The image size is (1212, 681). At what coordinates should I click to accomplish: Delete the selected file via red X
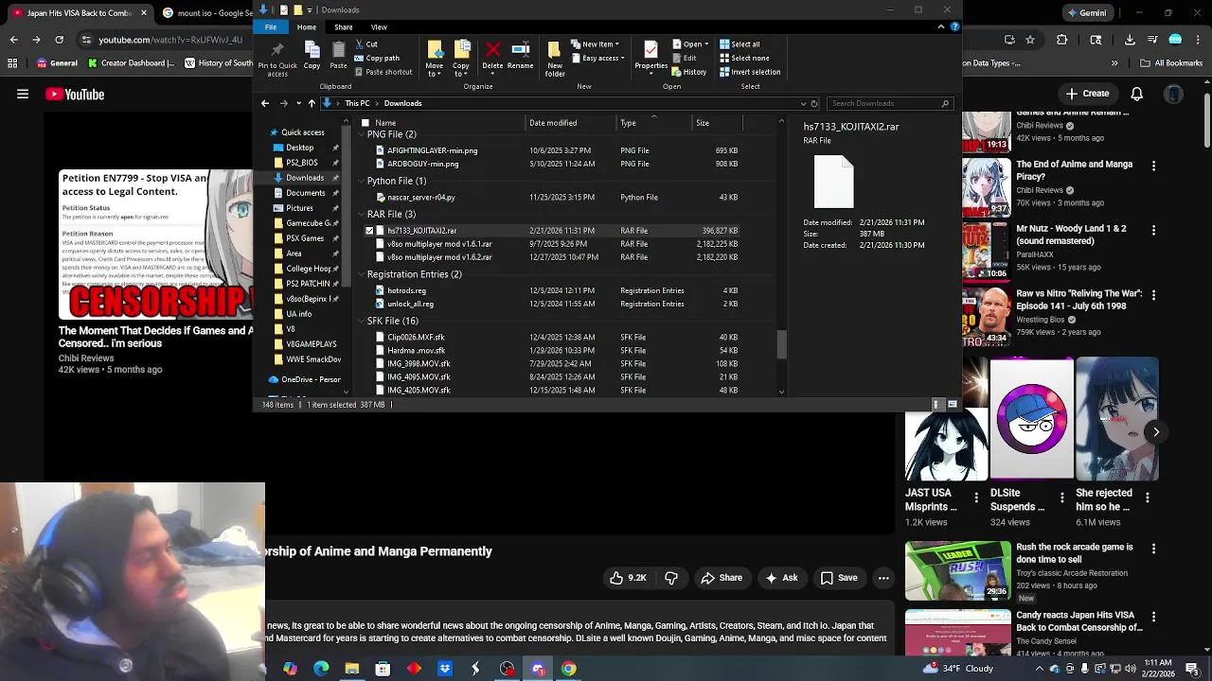coord(492,56)
